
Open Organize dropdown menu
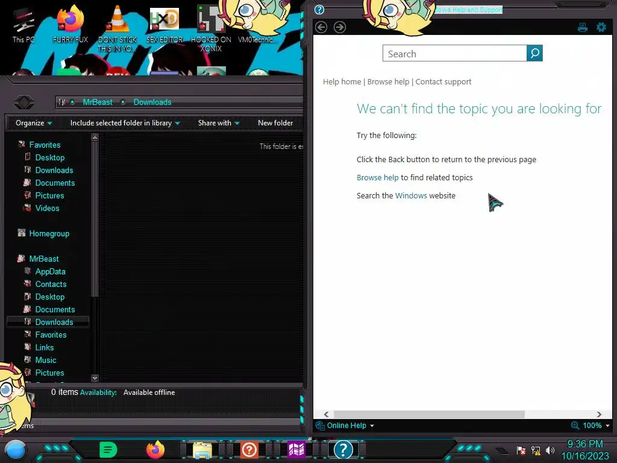click(x=34, y=123)
